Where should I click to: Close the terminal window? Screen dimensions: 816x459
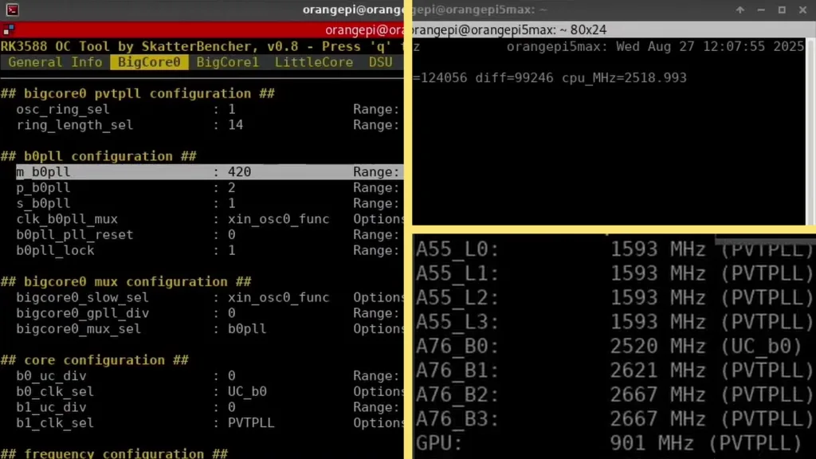[802, 10]
